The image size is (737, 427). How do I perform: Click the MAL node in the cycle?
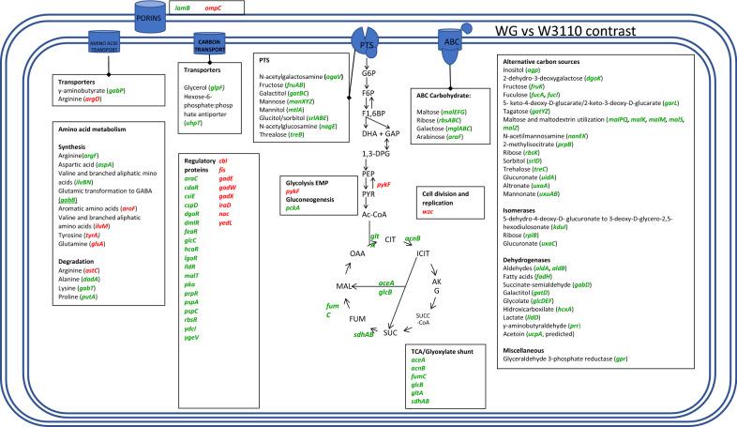click(x=343, y=286)
